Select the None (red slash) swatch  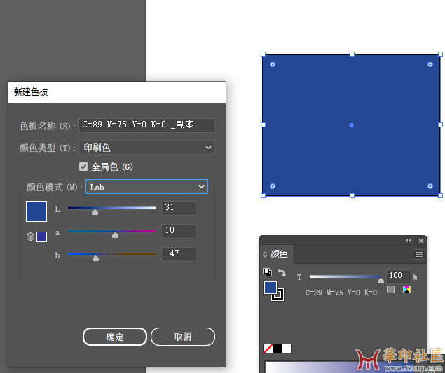click(268, 348)
